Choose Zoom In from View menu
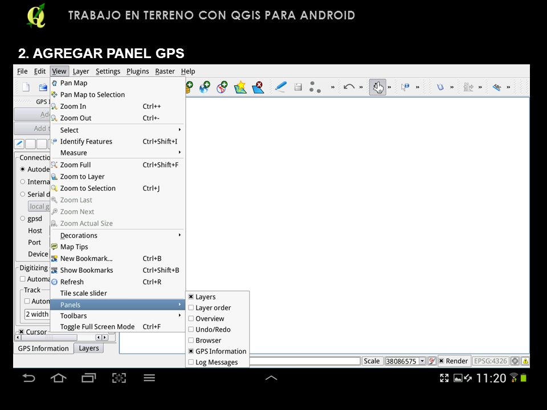Screen dimensions: 547x410 pos(117,106)
